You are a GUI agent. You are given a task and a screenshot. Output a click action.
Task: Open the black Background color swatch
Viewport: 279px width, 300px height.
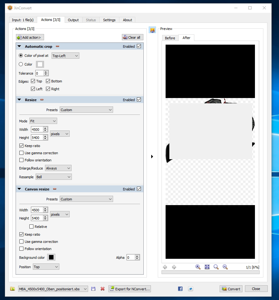point(51,257)
